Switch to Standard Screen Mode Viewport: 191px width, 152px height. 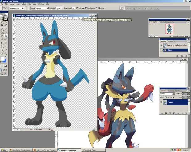(1, 70)
